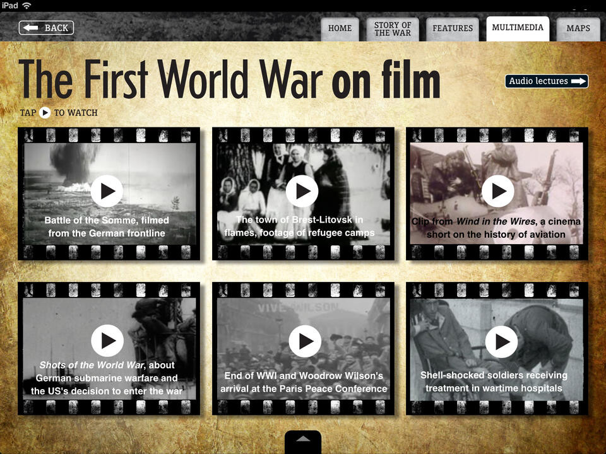Tap the upward arrow at the bottom

pos(303,439)
